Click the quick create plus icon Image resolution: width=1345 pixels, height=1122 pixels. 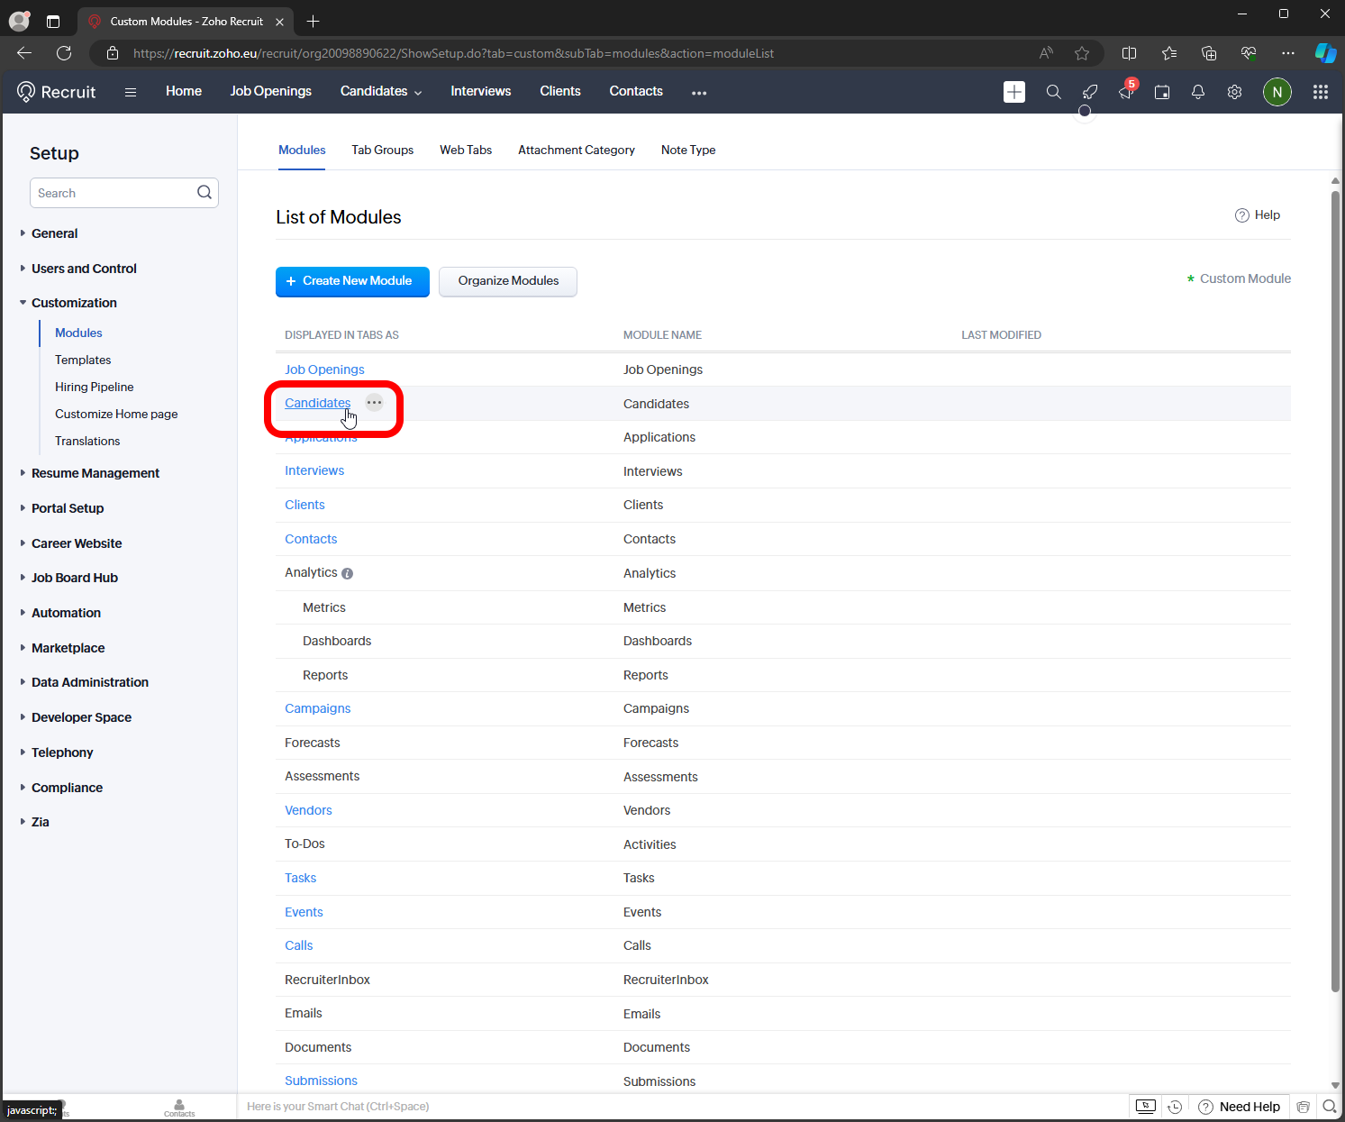pyautogui.click(x=1014, y=92)
